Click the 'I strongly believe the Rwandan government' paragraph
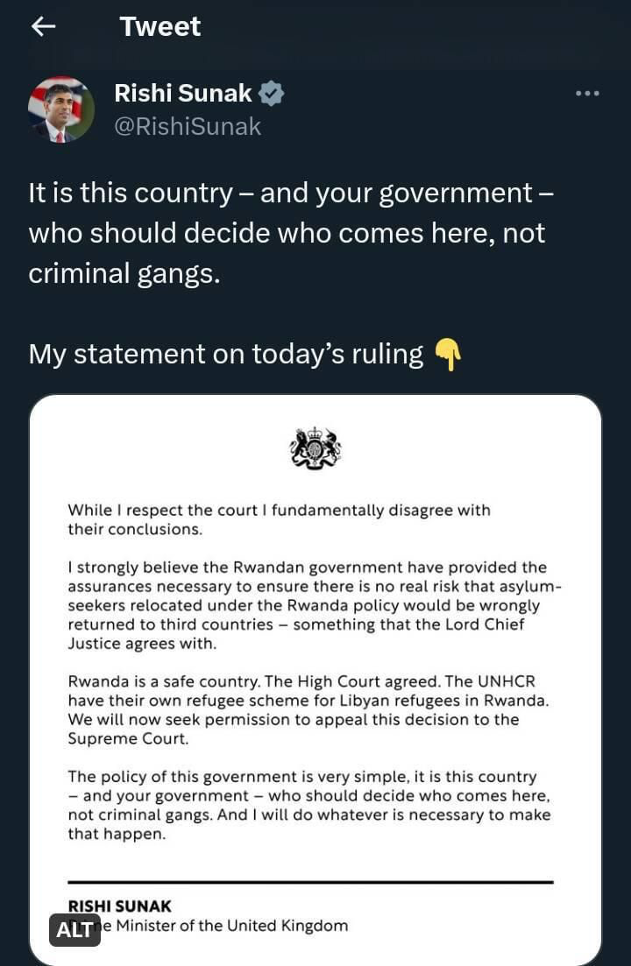The width and height of the screenshot is (631, 966). (315, 605)
